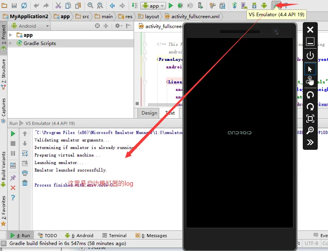This screenshot has height=251, width=328.
Task: Expand Gradle Scripts tree node
Action: click(x=11, y=43)
